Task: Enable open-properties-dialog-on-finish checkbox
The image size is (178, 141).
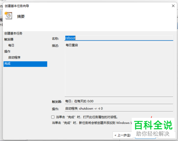Action: click(x=53, y=117)
